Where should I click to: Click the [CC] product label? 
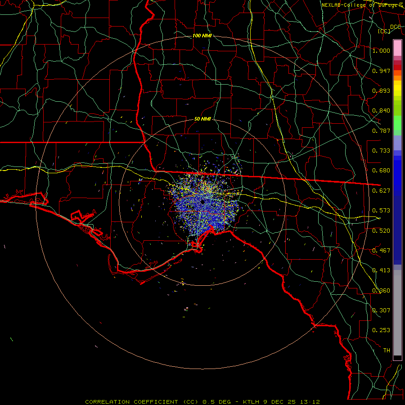[x=384, y=31]
